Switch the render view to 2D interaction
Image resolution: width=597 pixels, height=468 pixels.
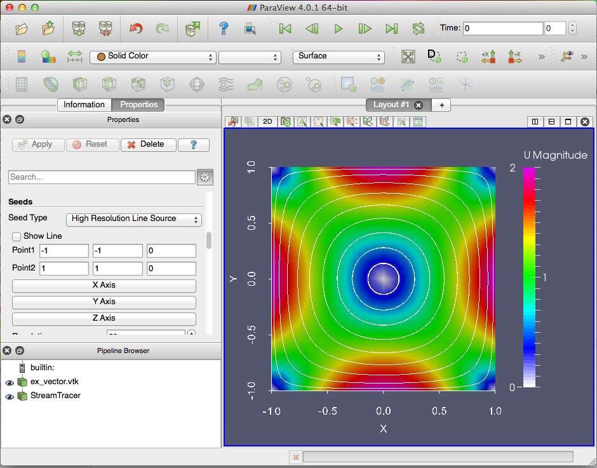coord(267,121)
